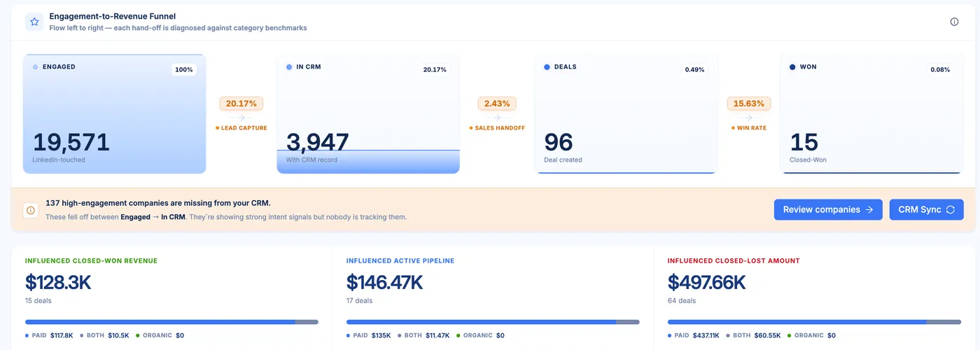This screenshot has height=350, width=980.
Task: Click the $128.3K closed-won revenue figure
Action: pyautogui.click(x=58, y=282)
